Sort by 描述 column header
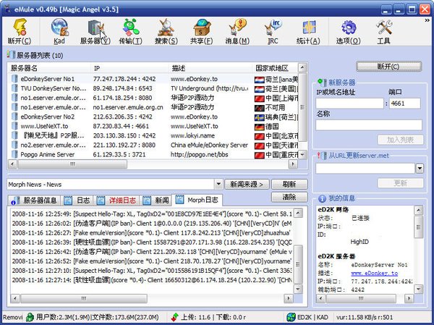 (210, 68)
